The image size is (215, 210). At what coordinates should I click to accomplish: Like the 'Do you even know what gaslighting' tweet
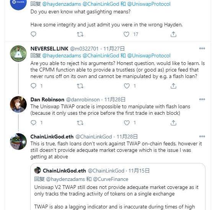[x=126, y=34]
